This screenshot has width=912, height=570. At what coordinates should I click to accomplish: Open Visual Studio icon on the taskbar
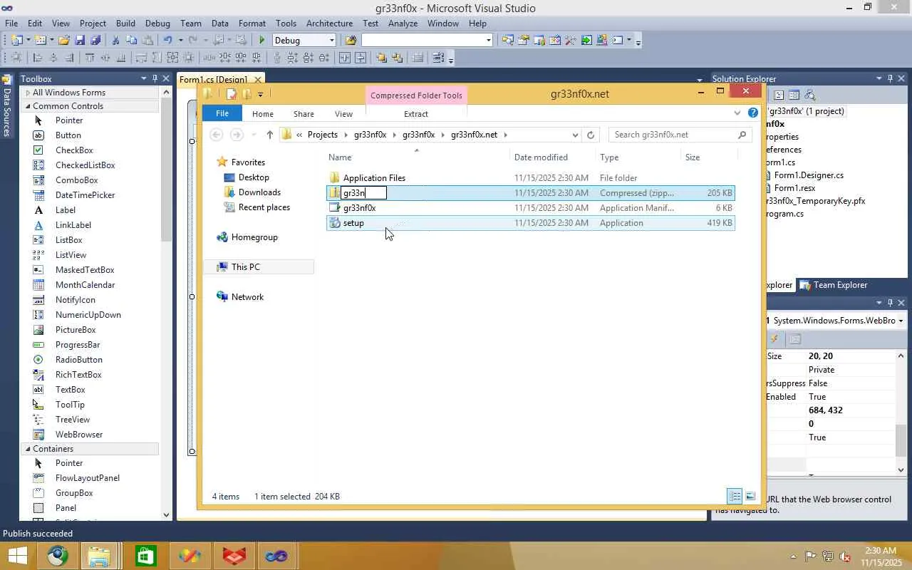(x=276, y=556)
